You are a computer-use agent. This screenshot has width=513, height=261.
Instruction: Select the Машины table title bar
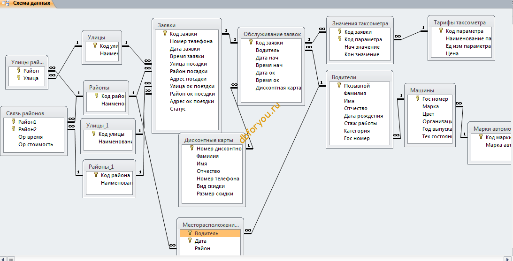coord(429,90)
